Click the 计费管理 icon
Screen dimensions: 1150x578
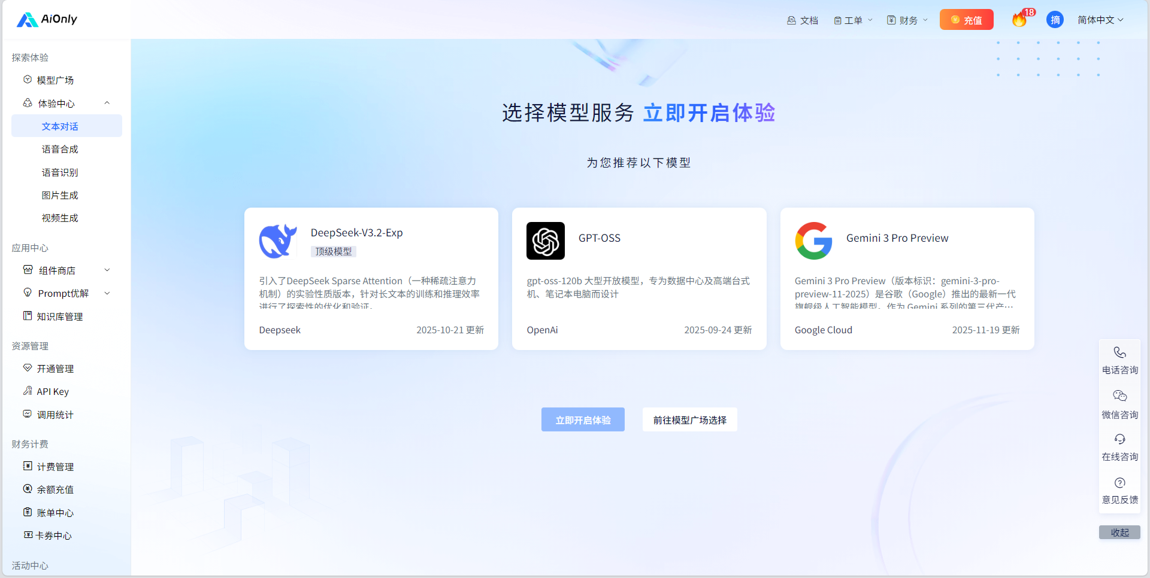(28, 466)
